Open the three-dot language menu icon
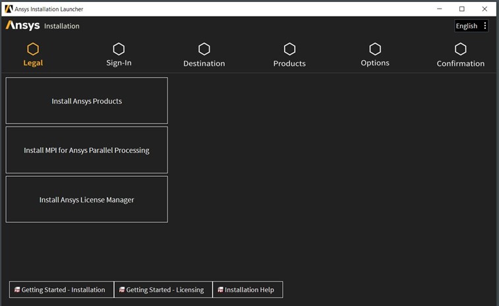This screenshot has width=499, height=306. click(x=484, y=26)
